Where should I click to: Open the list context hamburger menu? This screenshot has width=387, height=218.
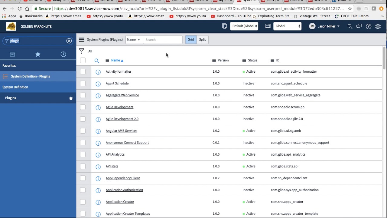(x=81, y=40)
